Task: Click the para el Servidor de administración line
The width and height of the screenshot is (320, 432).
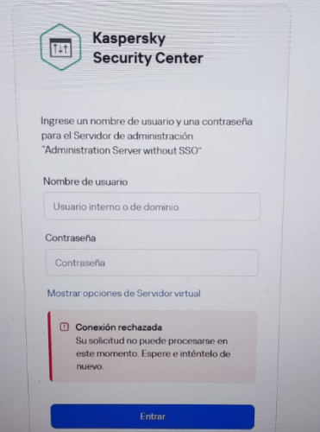Action: coord(117,136)
